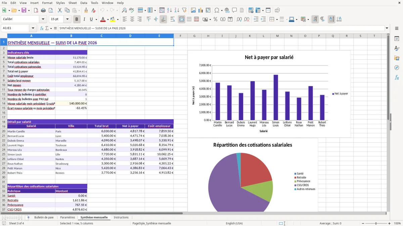Open the borders dropdown arrow

(277, 19)
